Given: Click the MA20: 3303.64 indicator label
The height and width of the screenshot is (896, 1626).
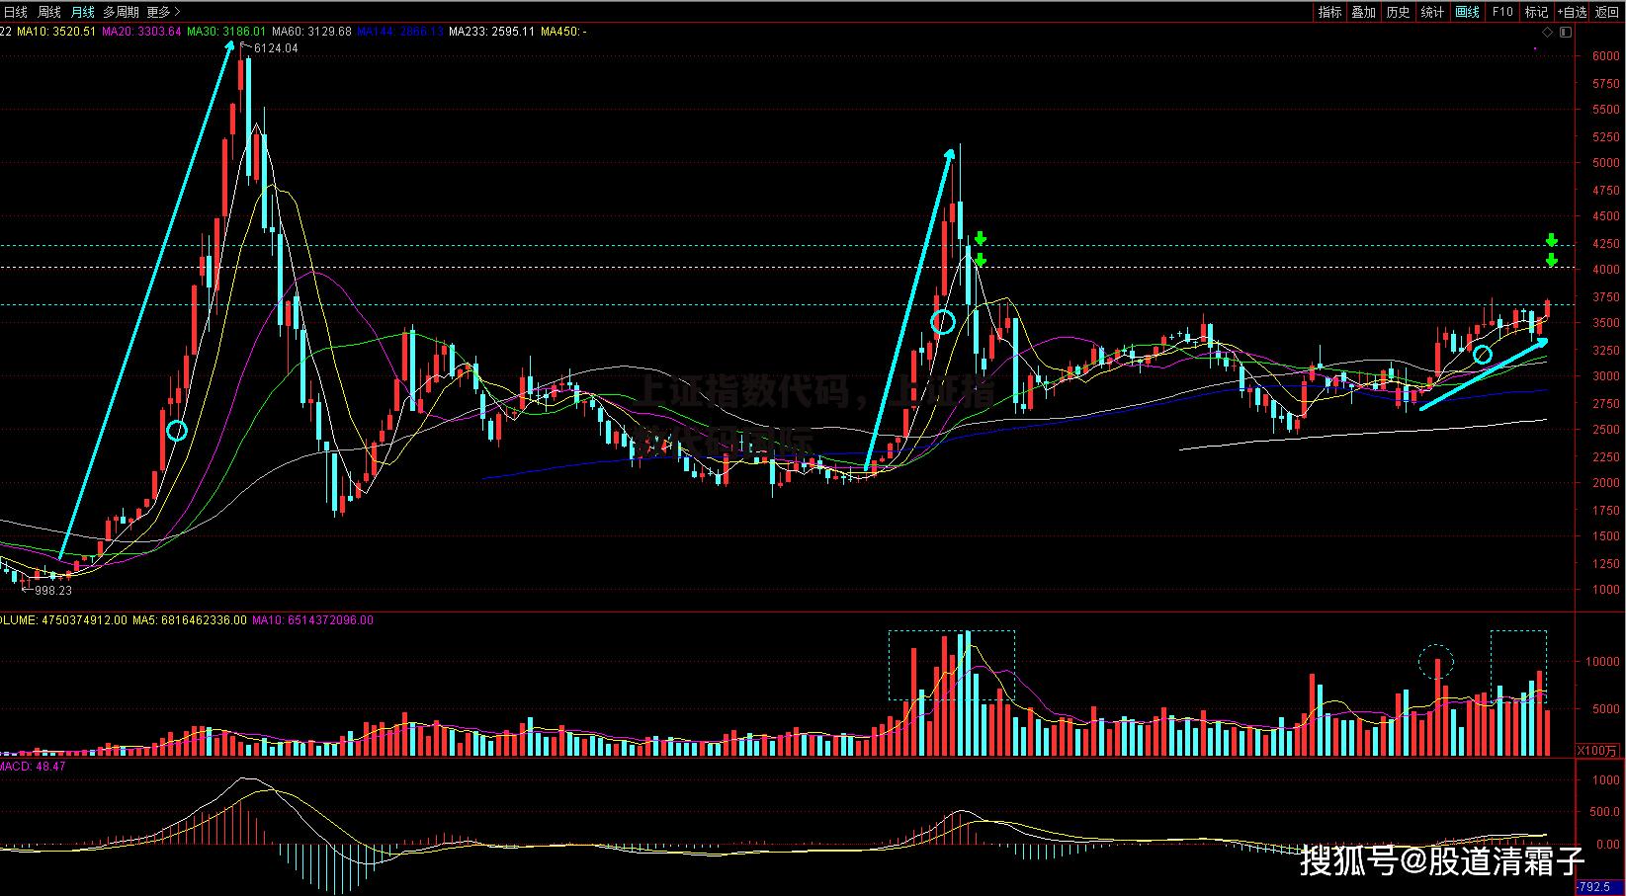Looking at the screenshot, I should click(x=141, y=32).
